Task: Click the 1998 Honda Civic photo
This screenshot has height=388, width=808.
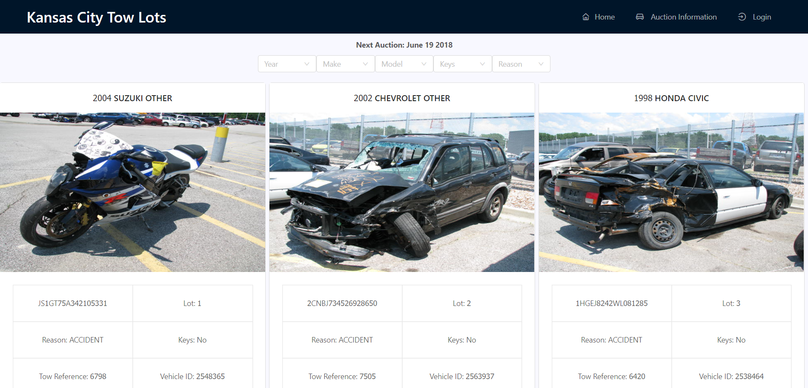Action: pos(671,191)
